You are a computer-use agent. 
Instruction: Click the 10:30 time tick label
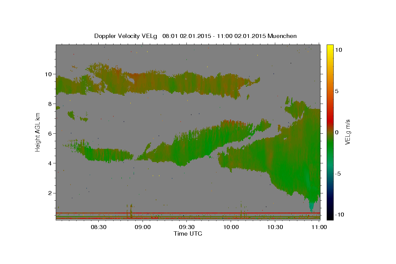(275, 227)
